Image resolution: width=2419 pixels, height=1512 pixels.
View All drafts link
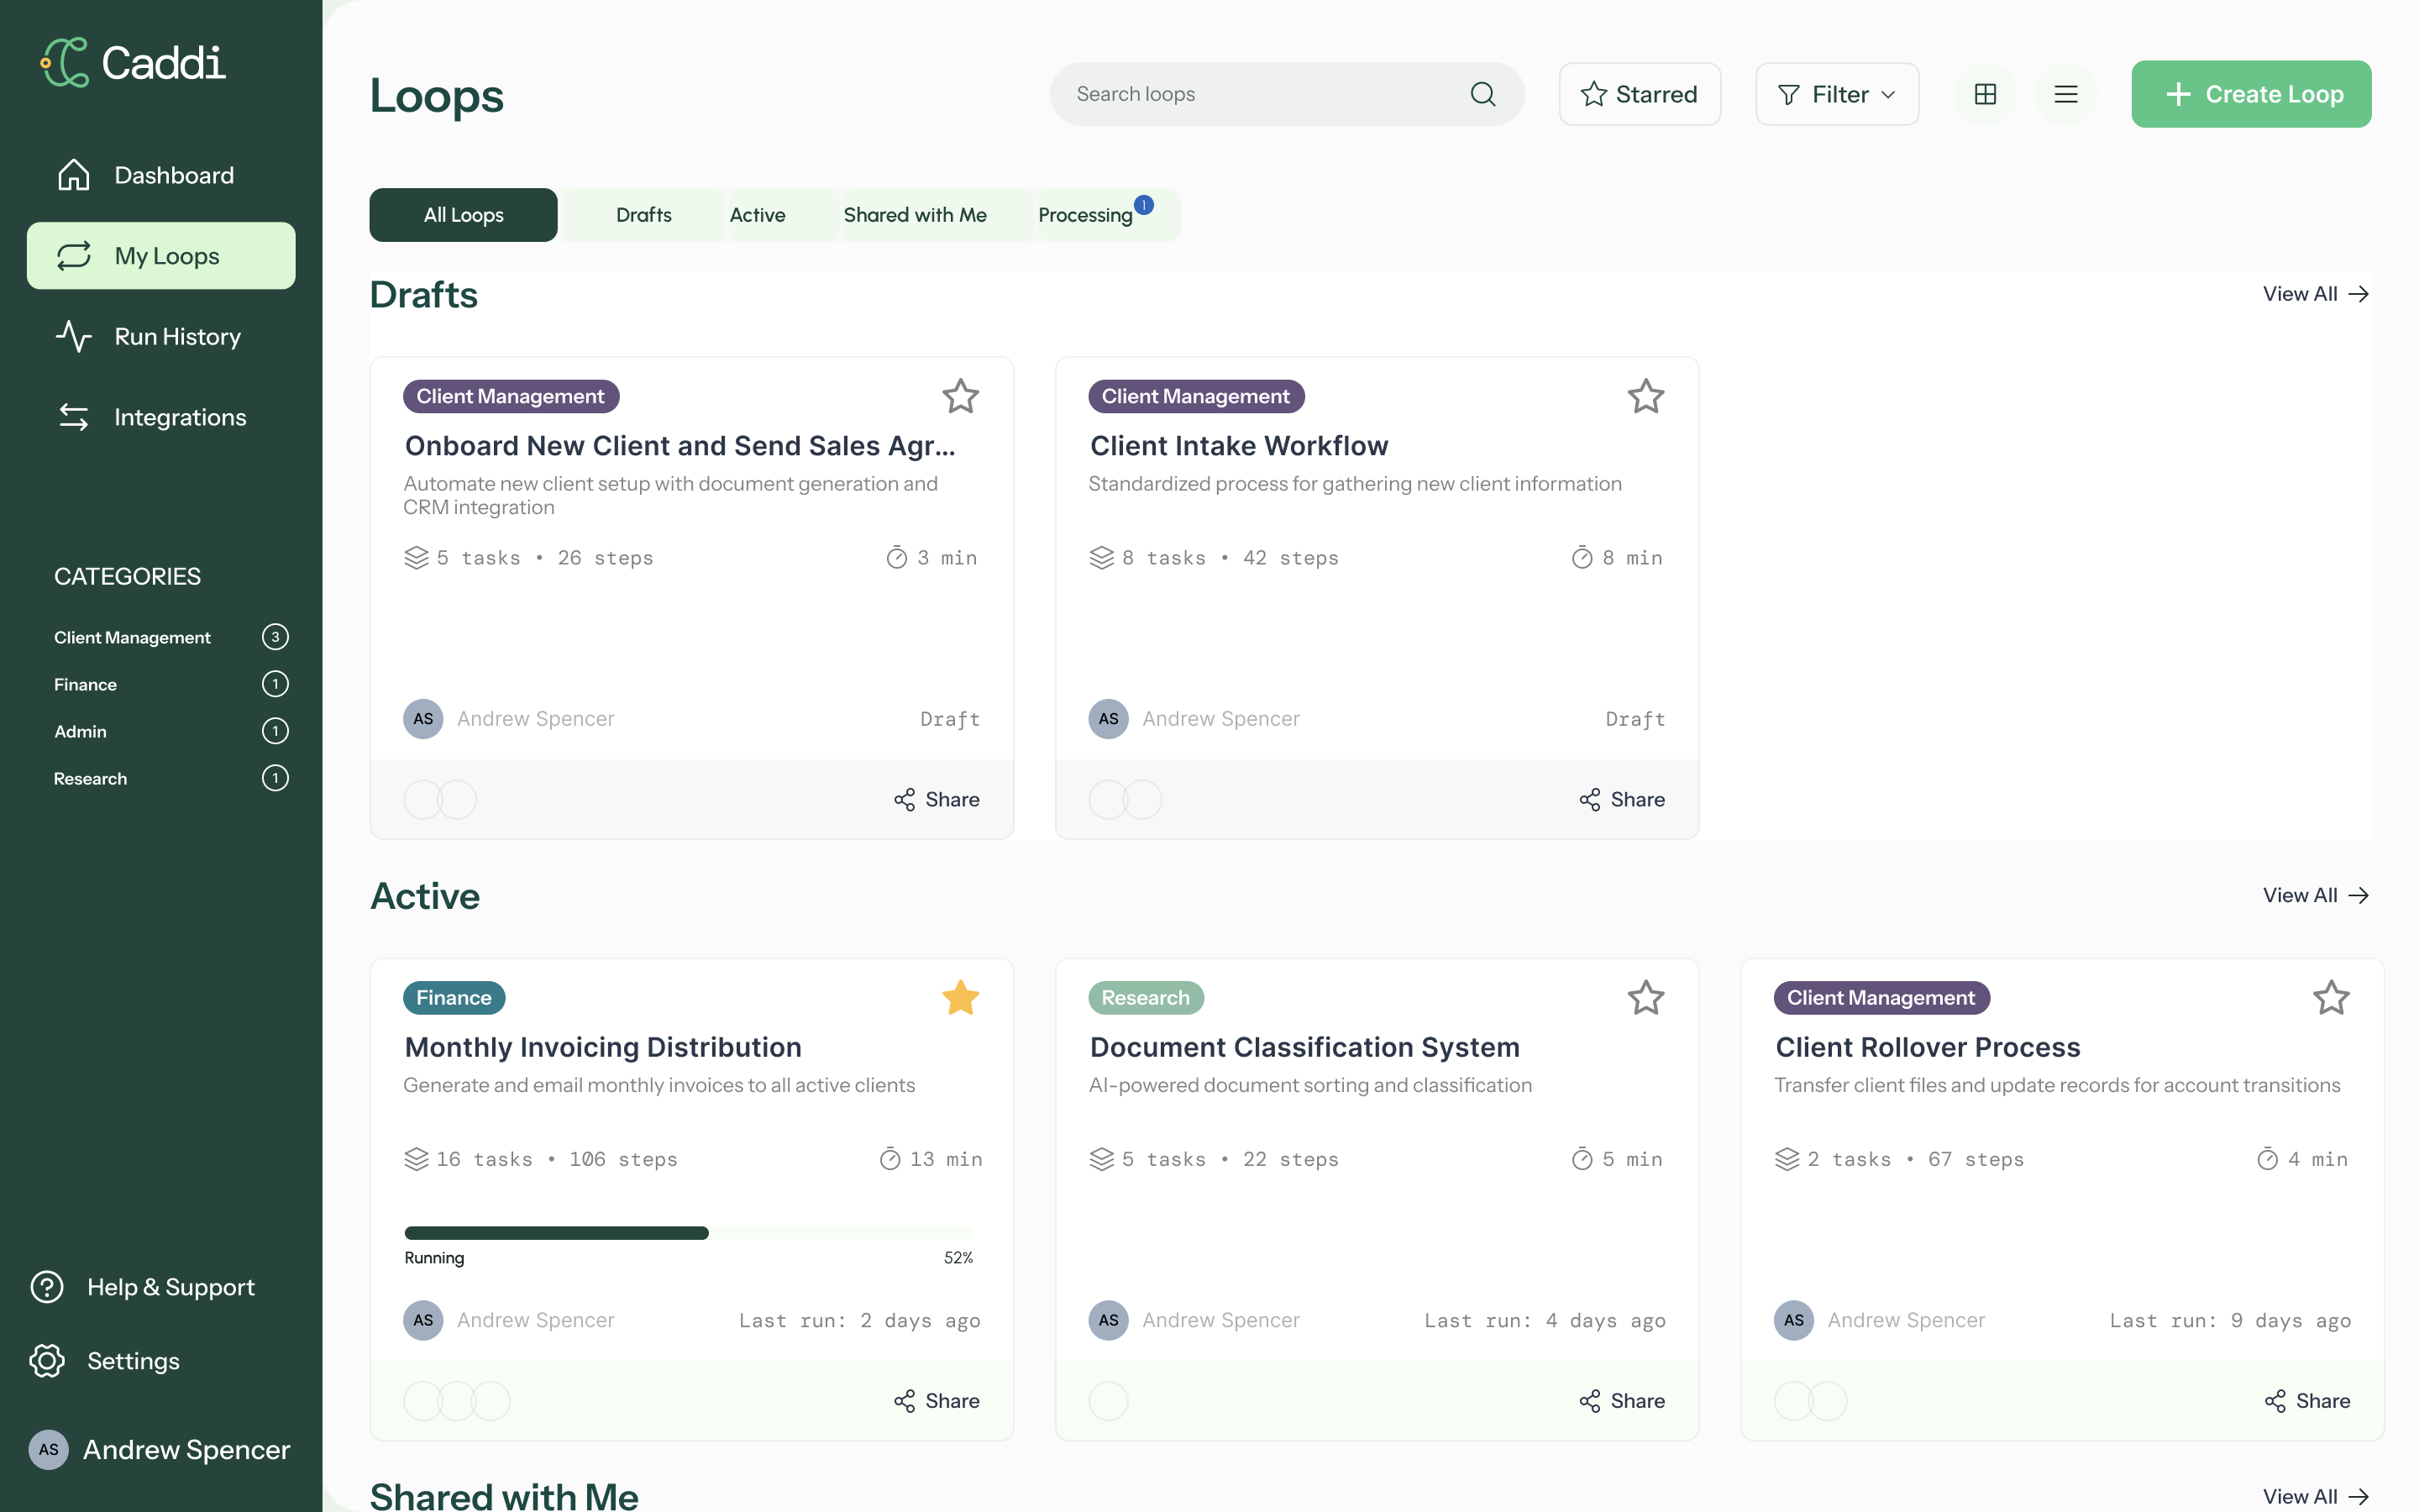[2316, 294]
